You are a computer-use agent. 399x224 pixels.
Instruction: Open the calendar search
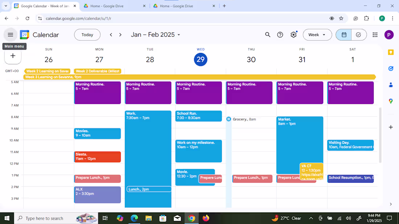[267, 34]
